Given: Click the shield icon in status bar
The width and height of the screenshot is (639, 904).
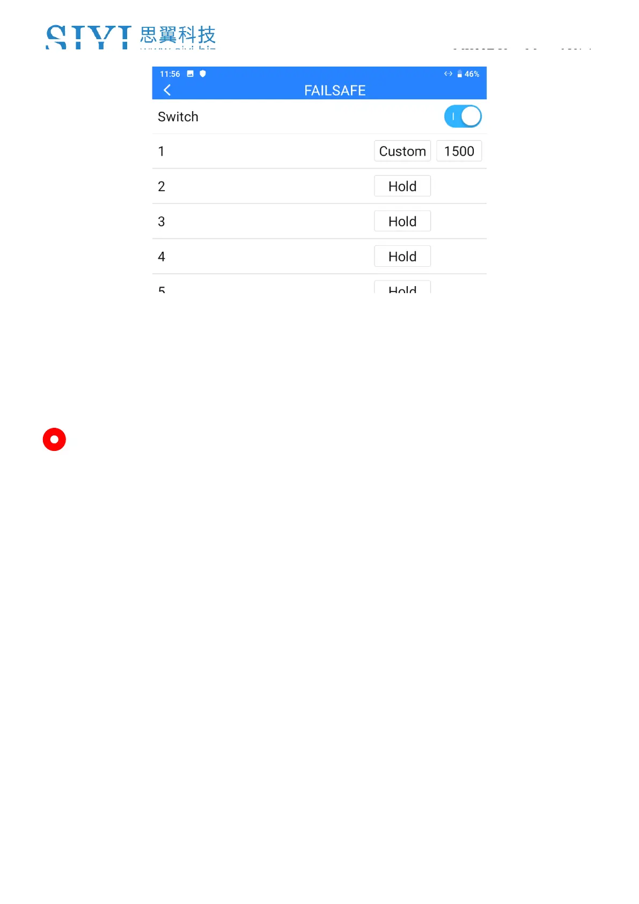Looking at the screenshot, I should [203, 74].
